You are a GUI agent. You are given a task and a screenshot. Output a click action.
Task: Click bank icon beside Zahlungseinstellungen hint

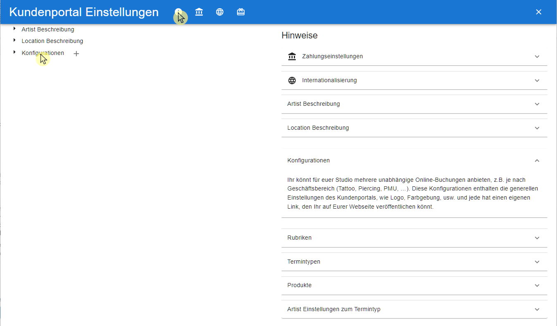[292, 56]
